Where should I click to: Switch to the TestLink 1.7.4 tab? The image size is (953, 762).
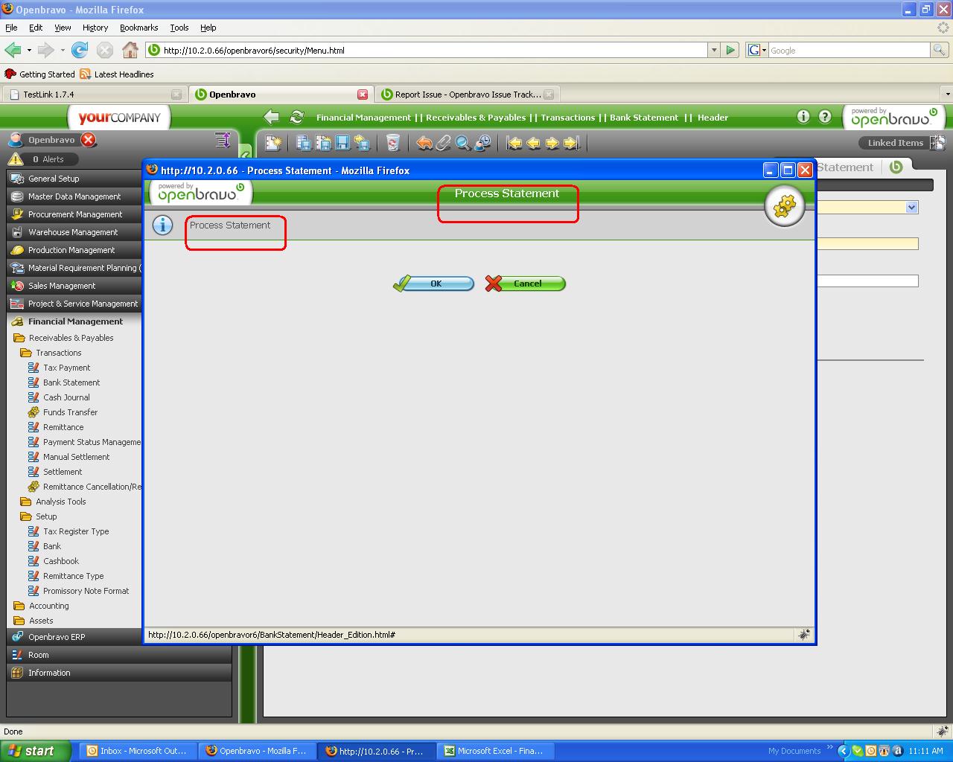[89, 95]
